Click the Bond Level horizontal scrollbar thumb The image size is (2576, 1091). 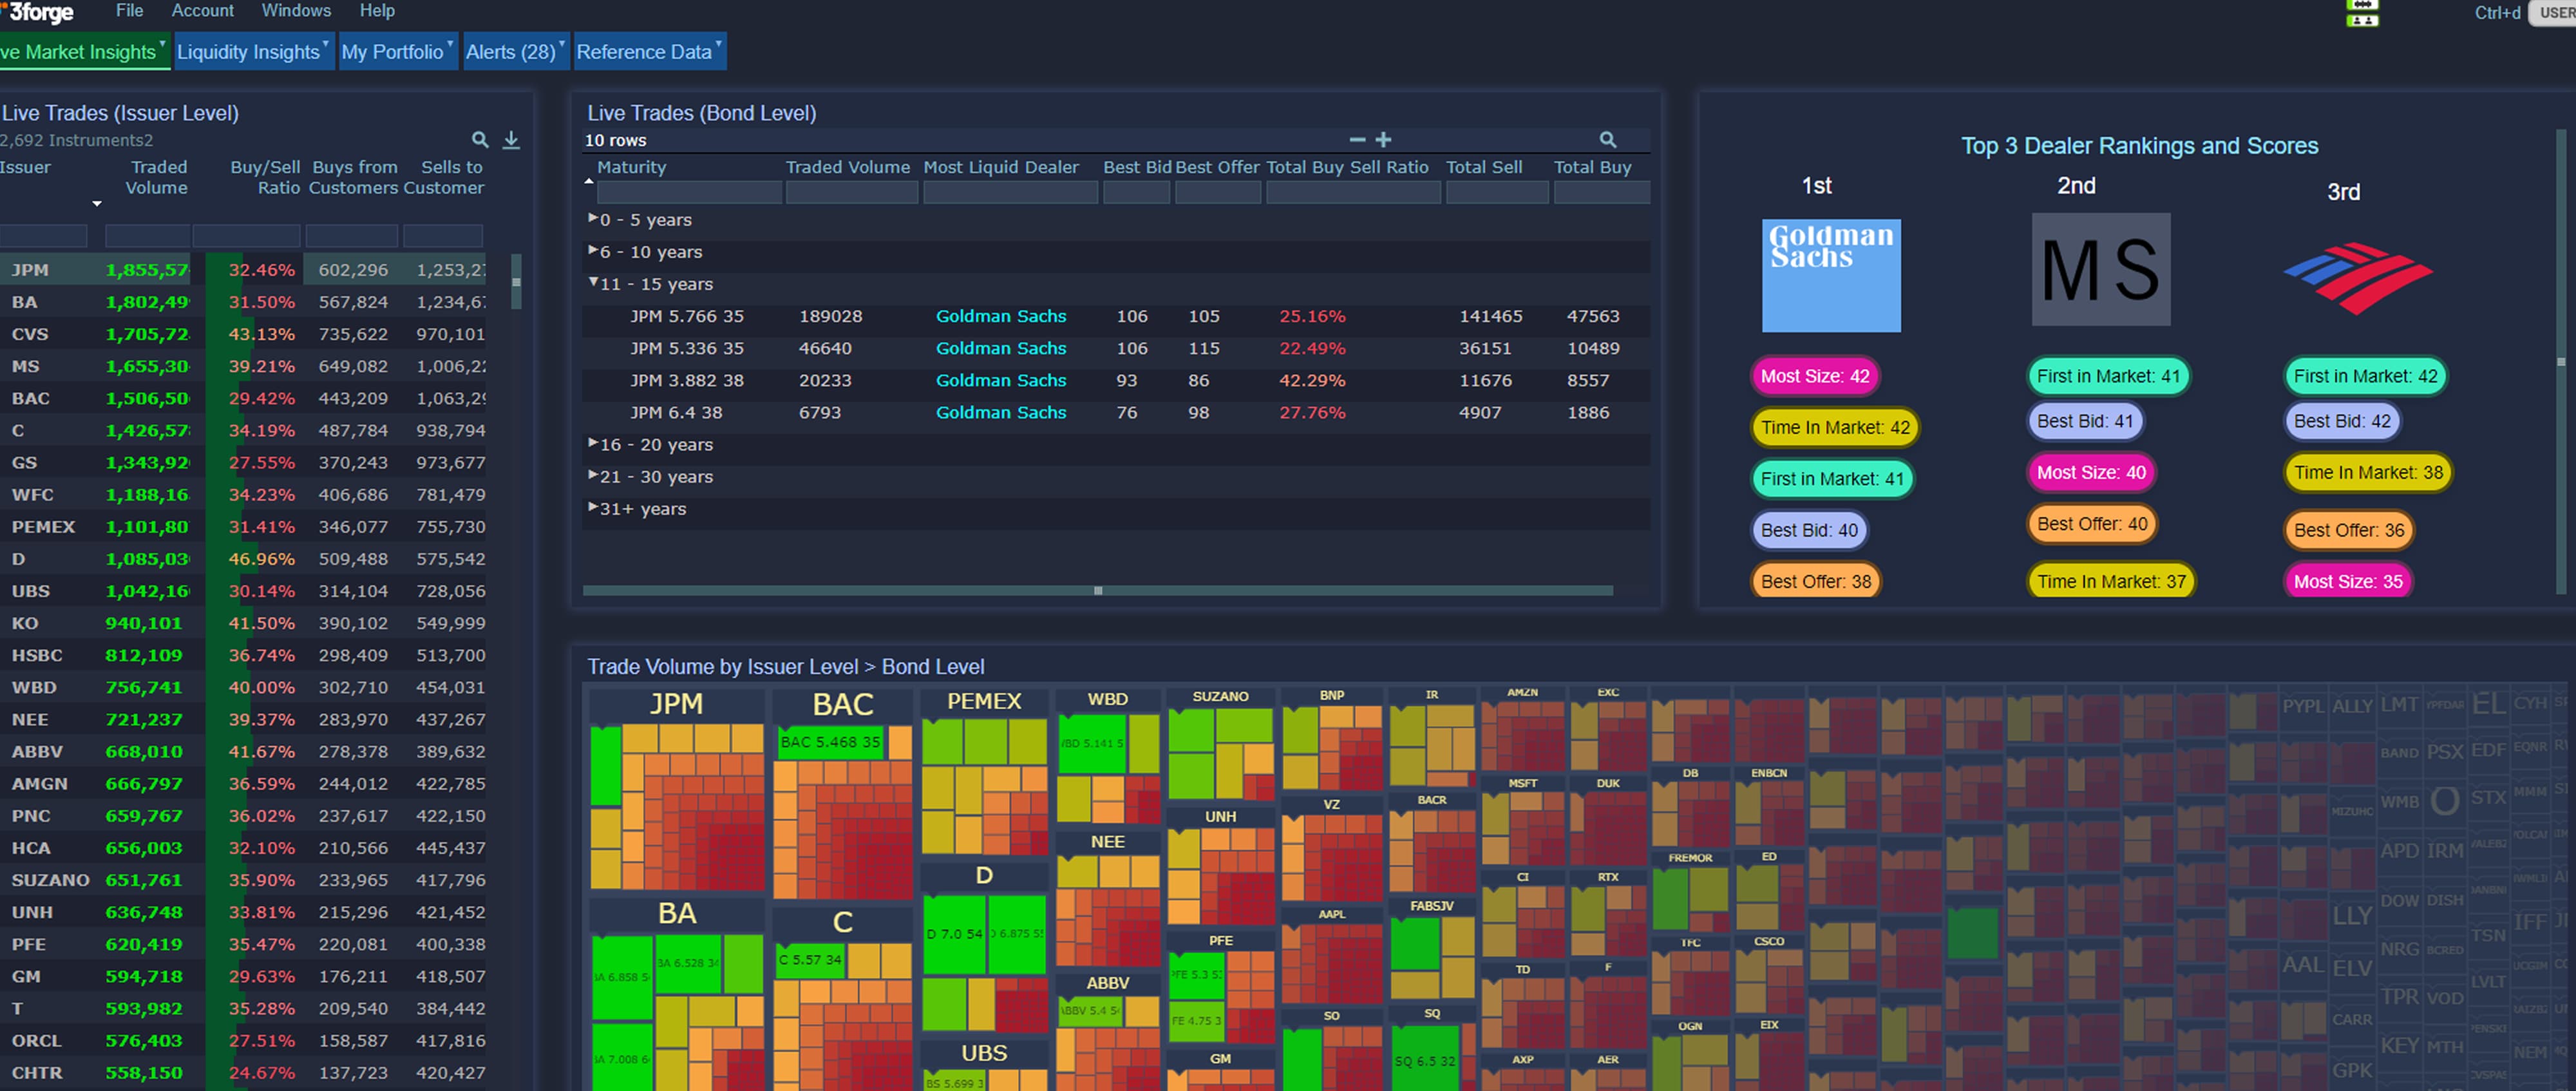(x=1097, y=591)
